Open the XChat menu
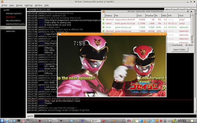Screen dimensions: 197x123 point(4,5)
